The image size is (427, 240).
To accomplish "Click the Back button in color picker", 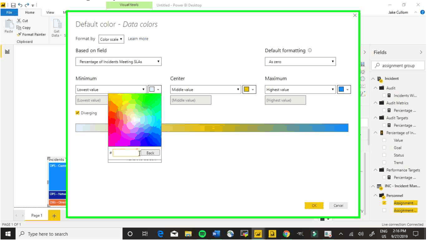I will 150,153.
